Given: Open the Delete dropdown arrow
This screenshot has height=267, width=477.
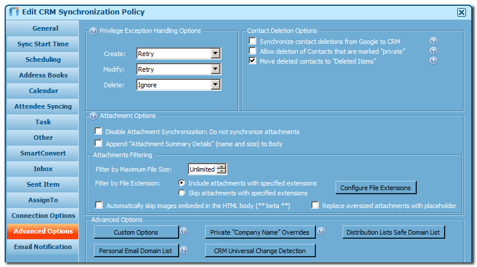Looking at the screenshot, I should click(216, 84).
